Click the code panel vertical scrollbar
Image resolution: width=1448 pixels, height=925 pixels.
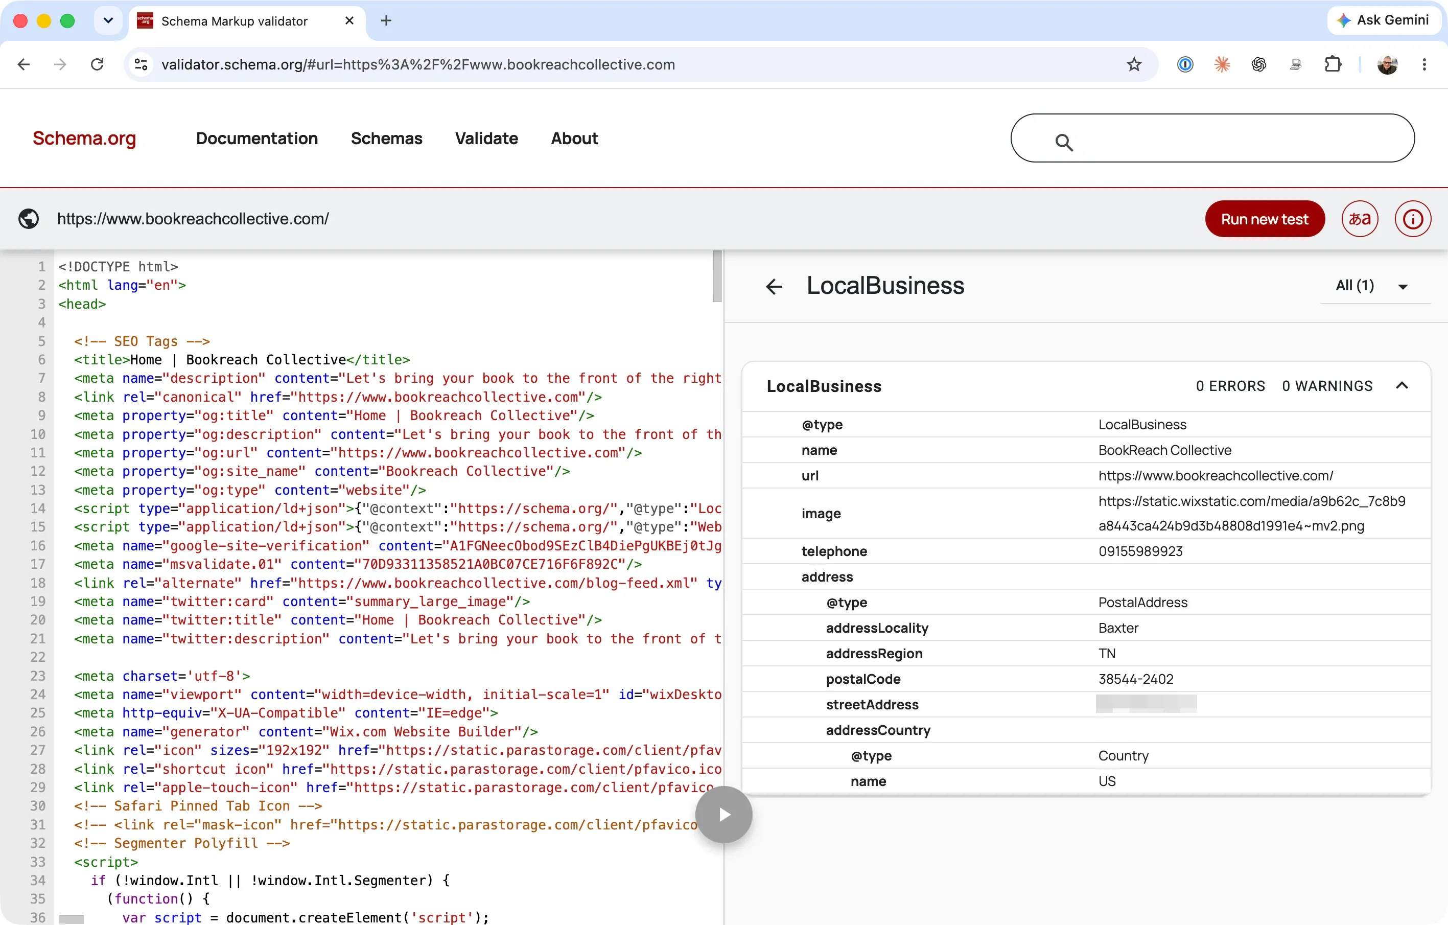point(717,276)
